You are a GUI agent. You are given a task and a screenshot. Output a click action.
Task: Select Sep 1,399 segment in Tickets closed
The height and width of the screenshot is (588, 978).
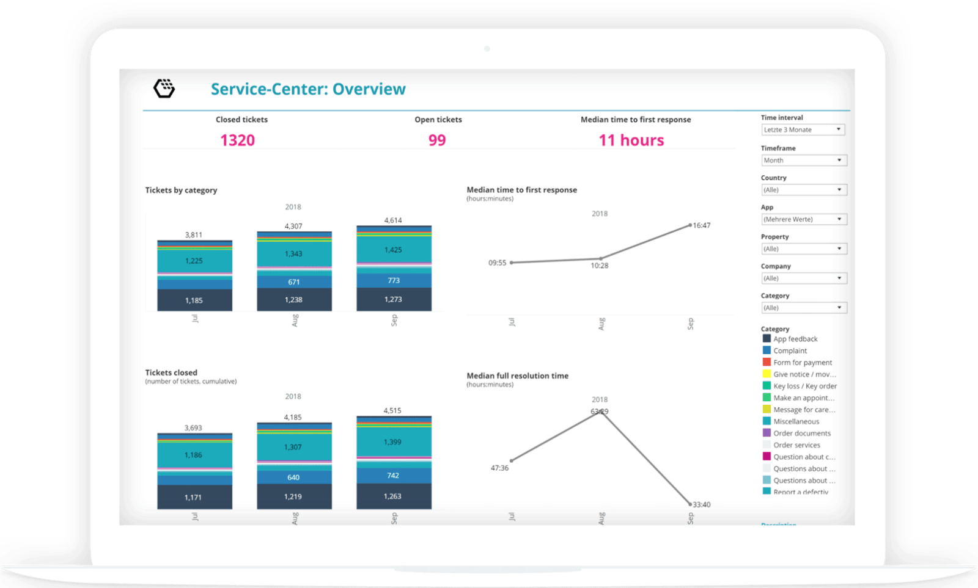tap(394, 442)
